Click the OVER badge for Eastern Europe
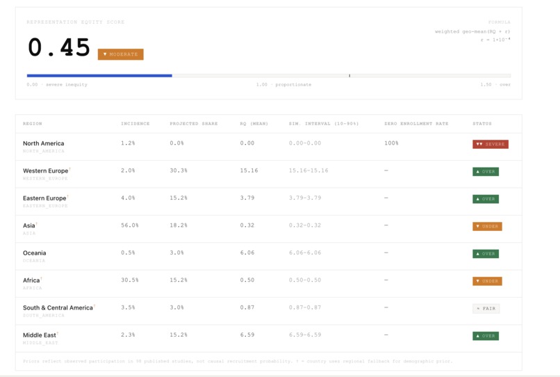Image resolution: width=560 pixels, height=377 pixels. (x=486, y=199)
